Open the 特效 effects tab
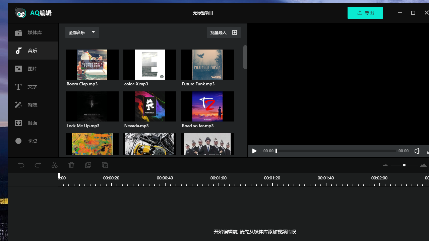 coord(33,105)
